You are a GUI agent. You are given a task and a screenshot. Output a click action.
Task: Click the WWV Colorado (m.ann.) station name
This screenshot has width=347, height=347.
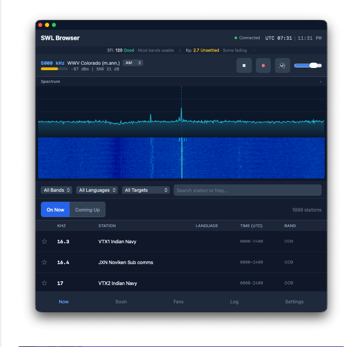pos(93,63)
